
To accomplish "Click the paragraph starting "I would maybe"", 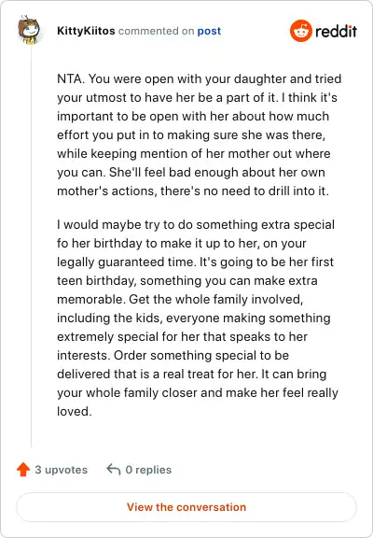I will coord(198,318).
